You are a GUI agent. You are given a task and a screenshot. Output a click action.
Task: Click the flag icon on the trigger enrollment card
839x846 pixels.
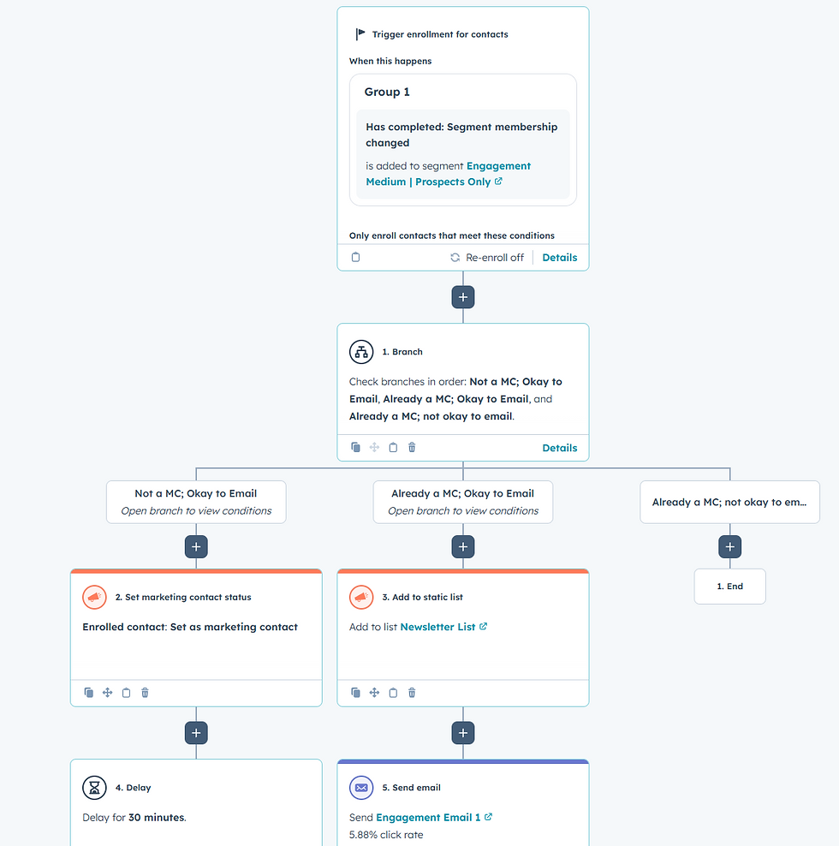[360, 34]
